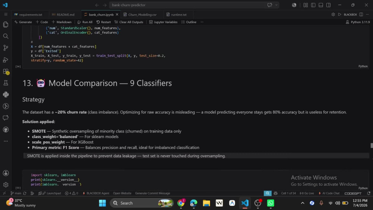Open the Python extension sidebar icon

pyautogui.click(x=6, y=94)
